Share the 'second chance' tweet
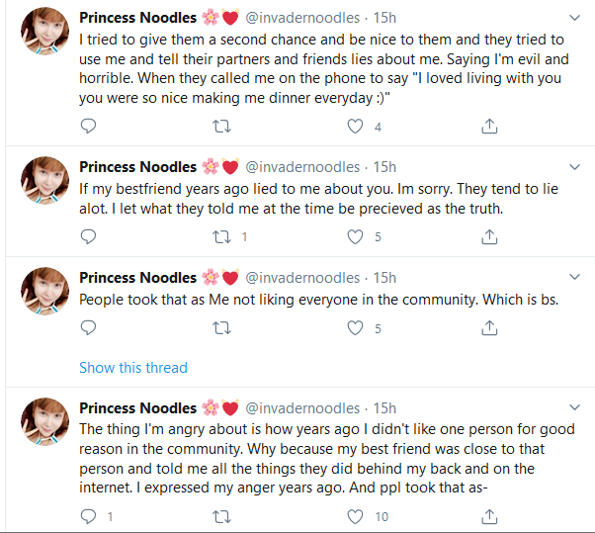Viewport: 595px width, 533px height. 488,127
